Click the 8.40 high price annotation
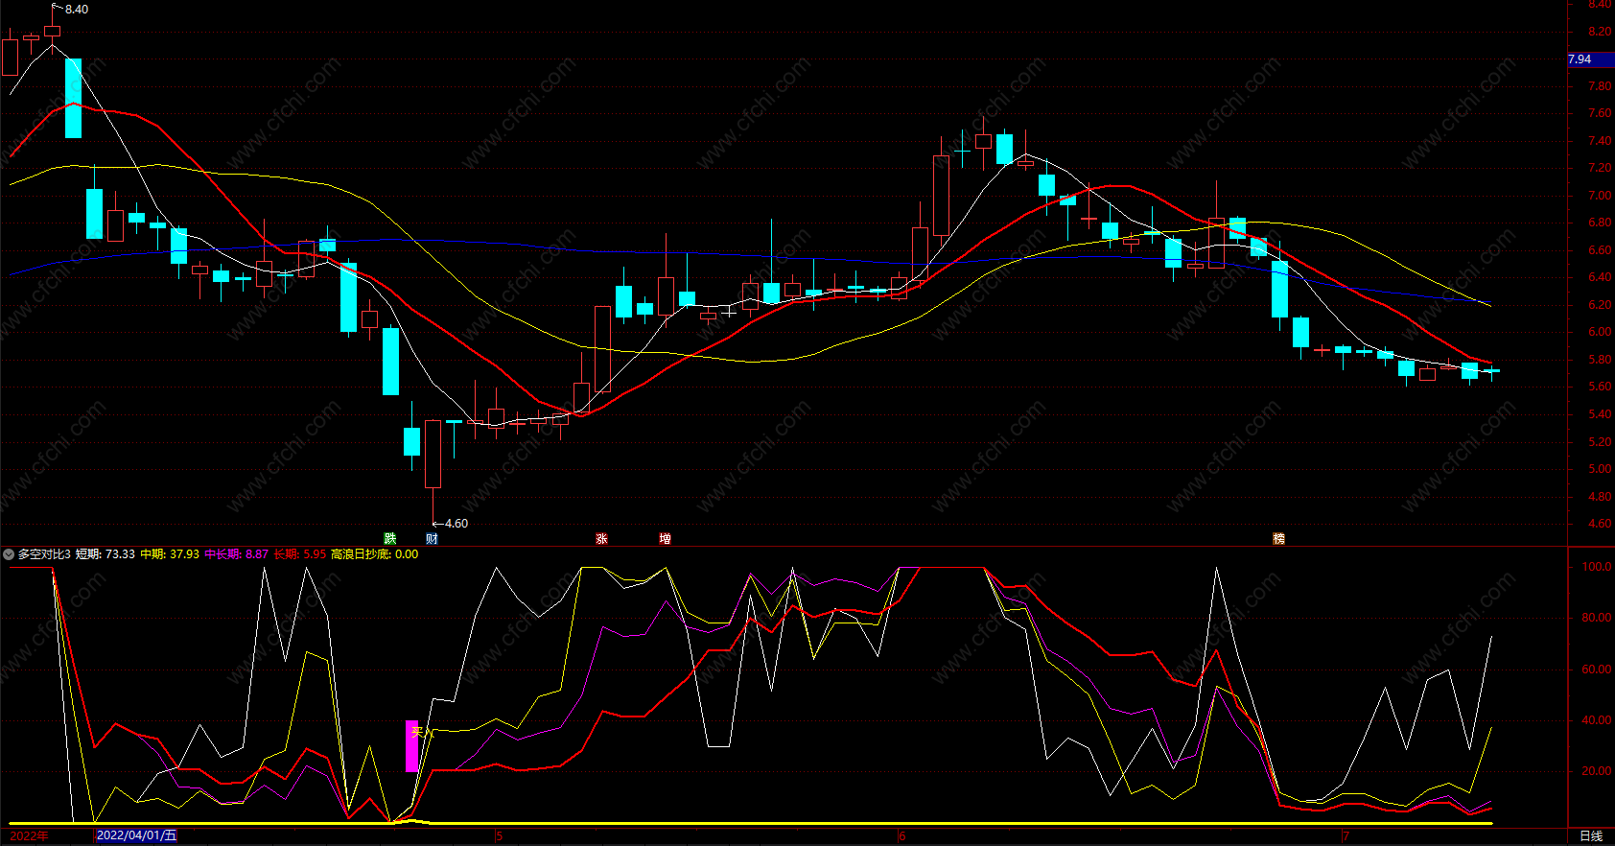This screenshot has width=1615, height=846. coord(77,10)
